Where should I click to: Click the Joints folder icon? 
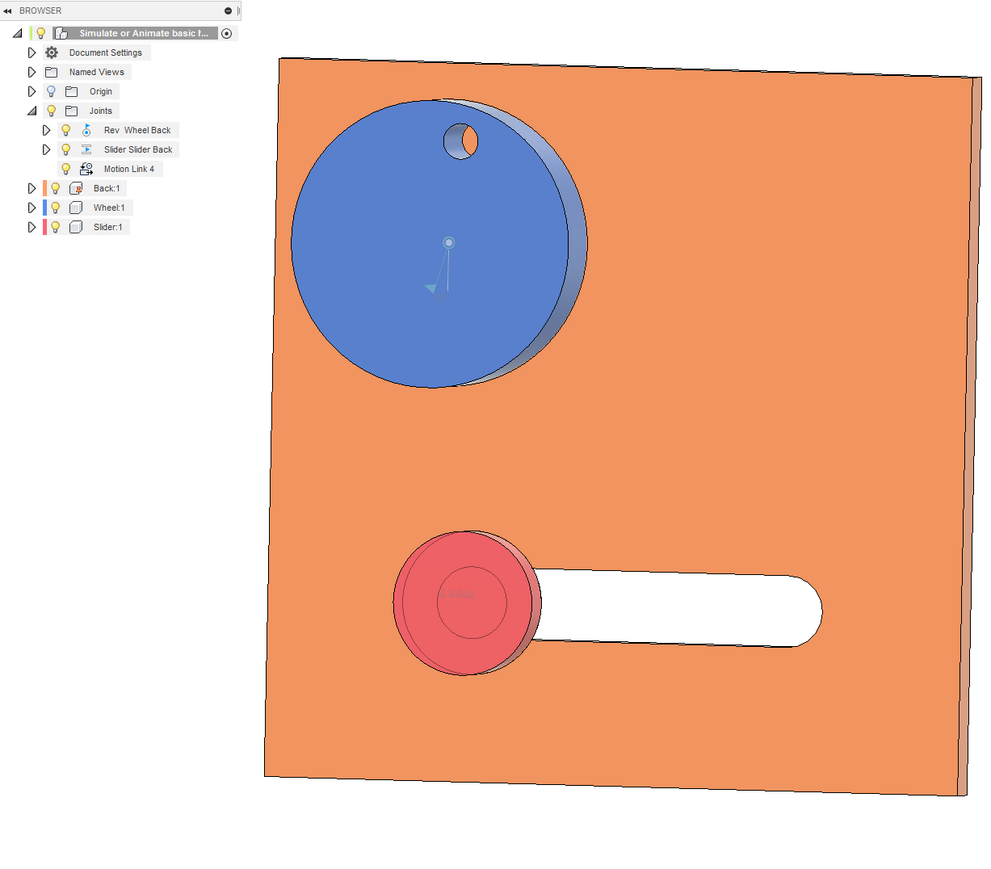(72, 110)
